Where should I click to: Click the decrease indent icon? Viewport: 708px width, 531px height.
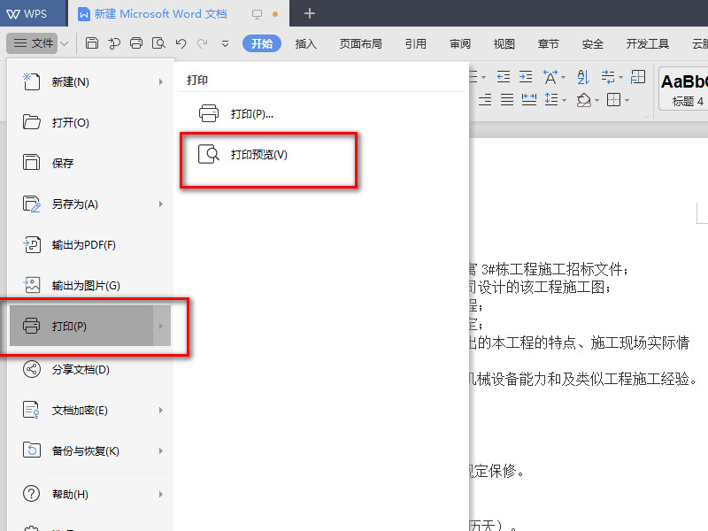pos(502,76)
